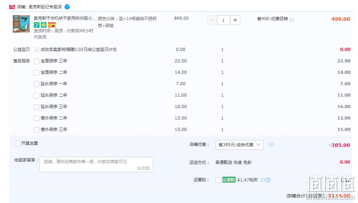The width and height of the screenshot is (358, 203).
Task: Expand the 省385元:组合优惠 dropdown
Action: pyautogui.click(x=239, y=145)
